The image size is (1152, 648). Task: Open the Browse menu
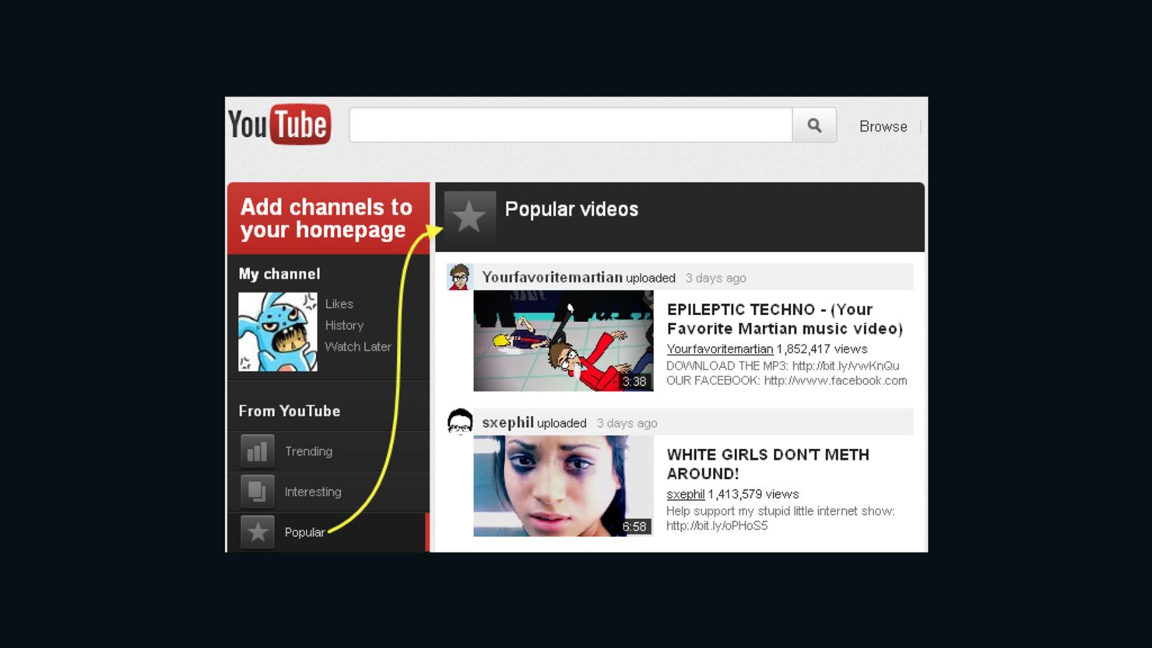point(883,125)
